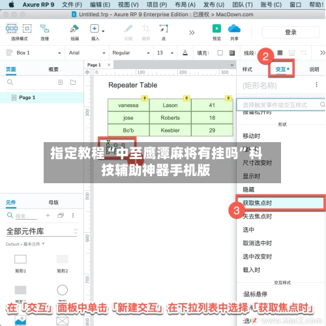326x326 pixels.
Task: Click the line arrow style icon
Action: (x=303, y=53)
